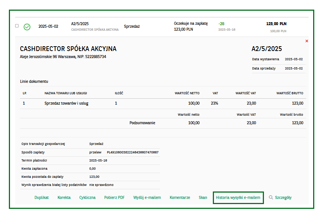Click white list result nie sprawdzono
325x217 pixels.
pyautogui.click(x=101, y=185)
